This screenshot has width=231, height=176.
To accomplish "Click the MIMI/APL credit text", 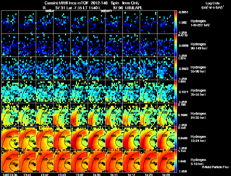I will pyautogui.click(x=134, y=8).
